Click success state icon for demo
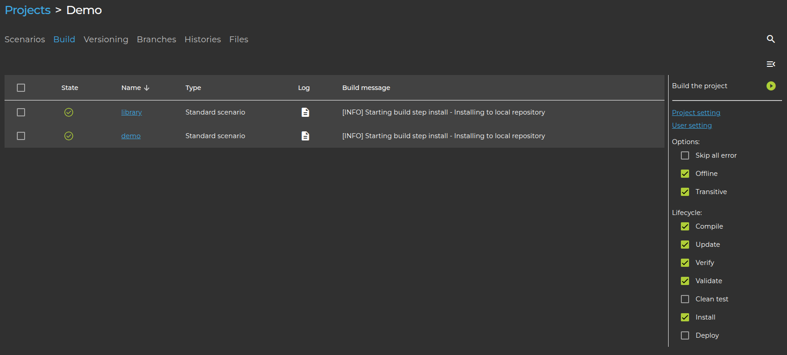 tap(69, 136)
